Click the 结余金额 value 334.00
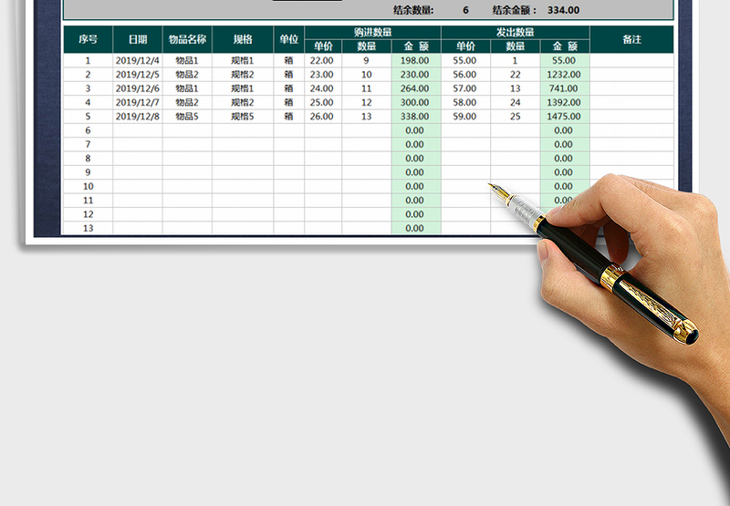730x506 pixels. click(x=563, y=10)
